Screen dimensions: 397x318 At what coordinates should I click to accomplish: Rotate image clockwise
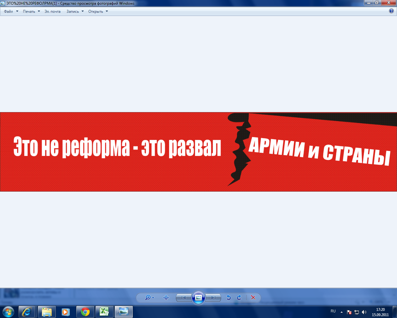[x=239, y=298]
